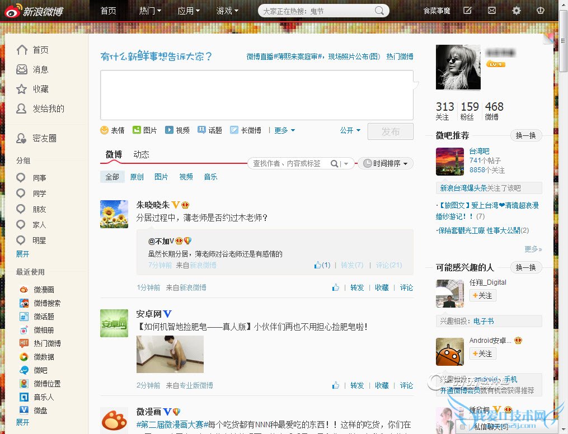Open 台湾吧 link
This screenshot has width=568, height=434.
pyautogui.click(x=479, y=151)
